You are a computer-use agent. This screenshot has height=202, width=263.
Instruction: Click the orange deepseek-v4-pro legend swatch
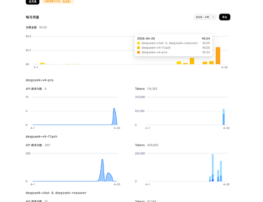click(x=139, y=52)
